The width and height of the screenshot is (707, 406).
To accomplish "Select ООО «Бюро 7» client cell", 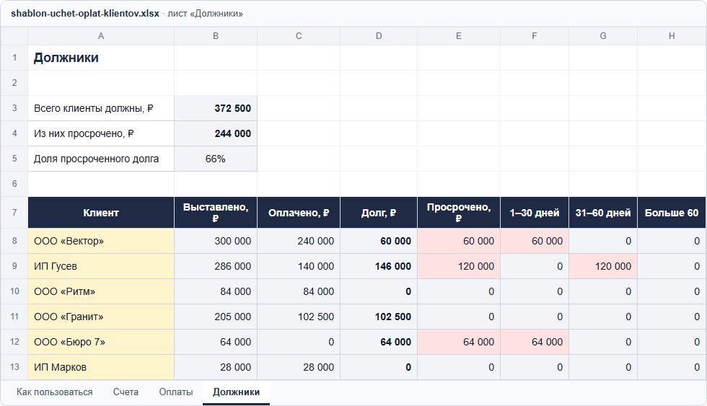I will (x=101, y=342).
